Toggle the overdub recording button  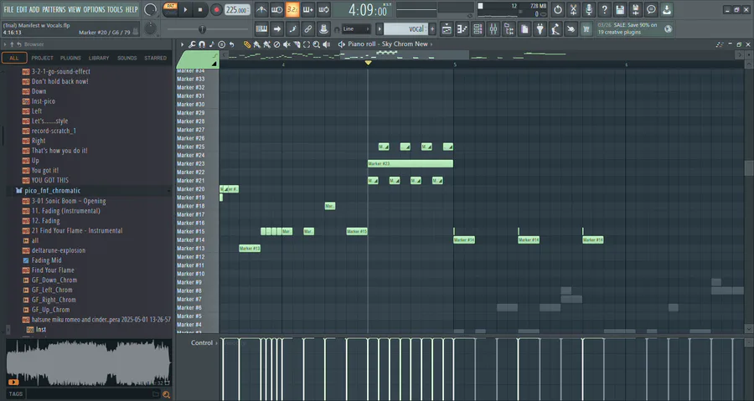(308, 9)
